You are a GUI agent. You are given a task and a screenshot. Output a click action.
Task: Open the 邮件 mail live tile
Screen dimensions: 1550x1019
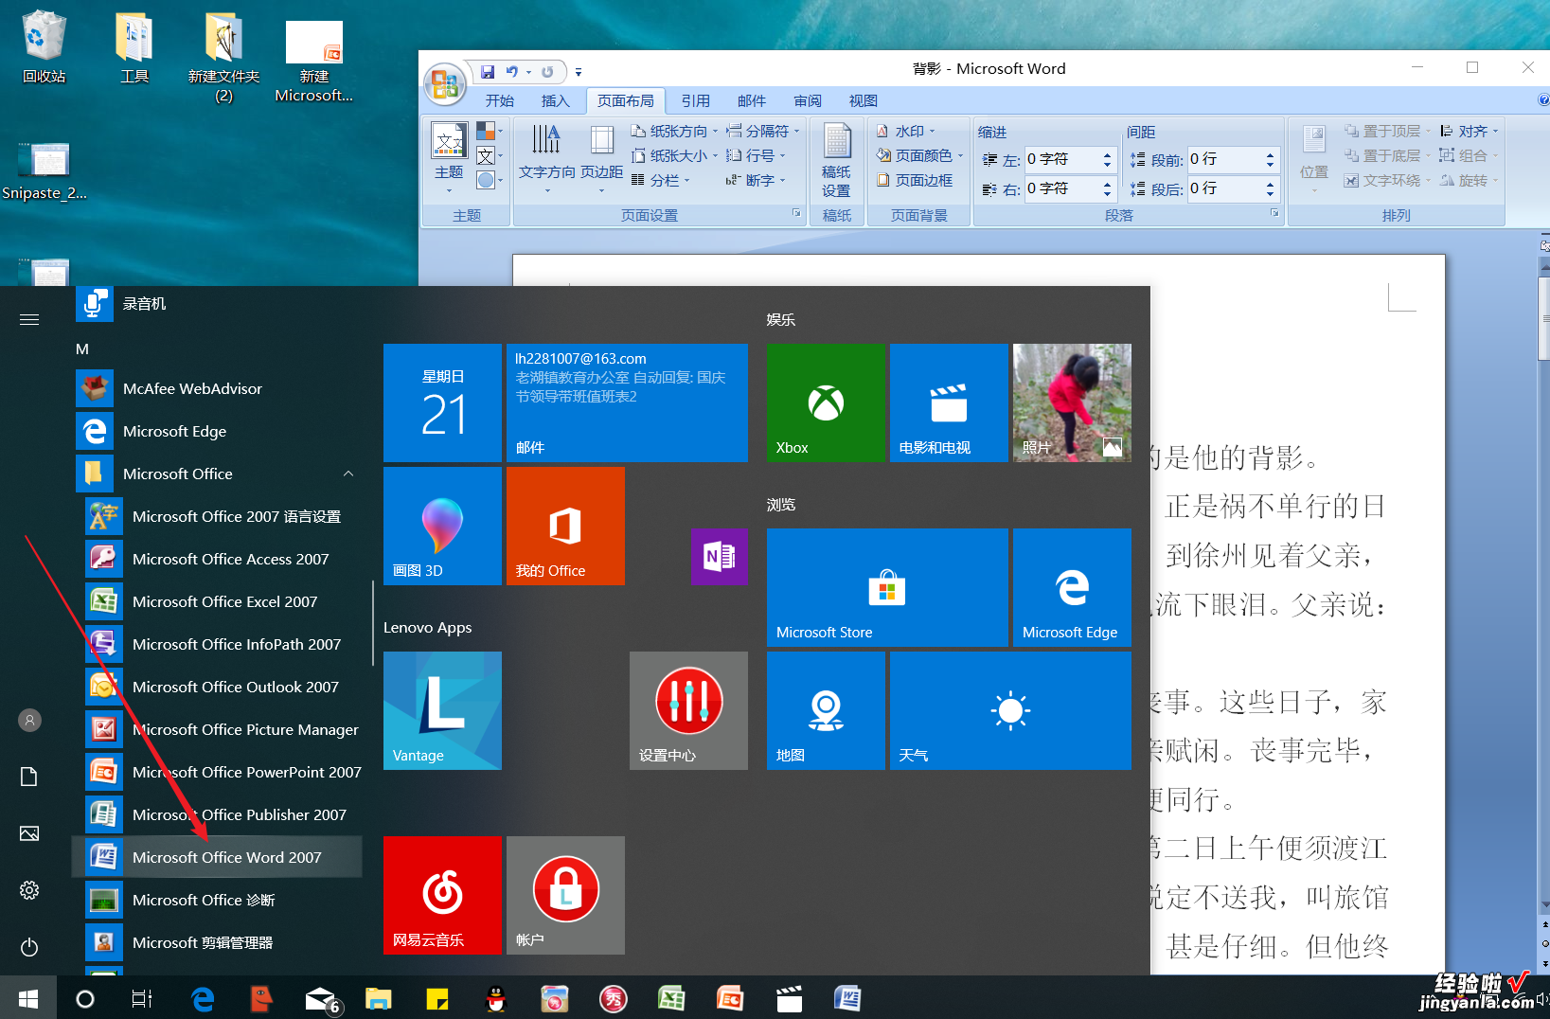coord(627,402)
